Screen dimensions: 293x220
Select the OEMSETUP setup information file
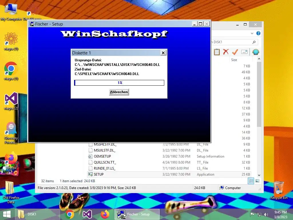pos(169,156)
